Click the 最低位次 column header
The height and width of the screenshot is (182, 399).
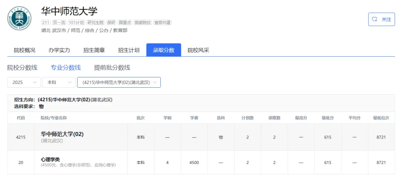(381, 118)
